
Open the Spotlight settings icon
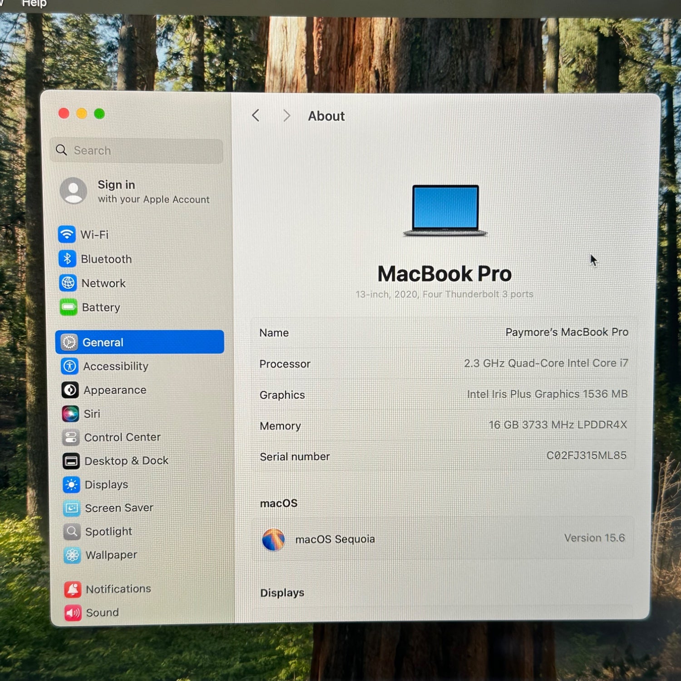(72, 531)
